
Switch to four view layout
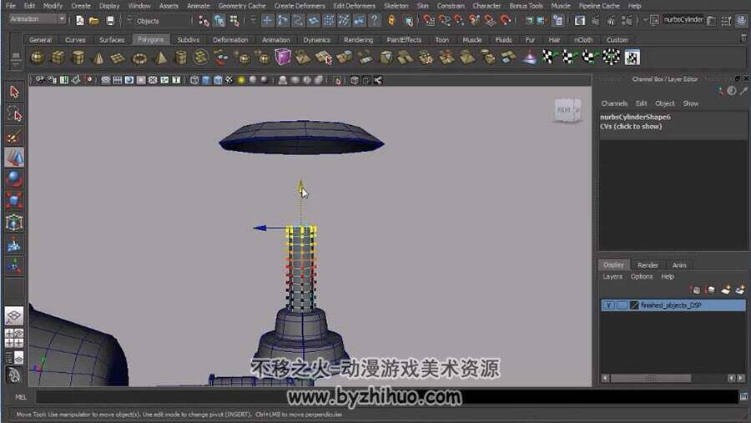click(14, 338)
